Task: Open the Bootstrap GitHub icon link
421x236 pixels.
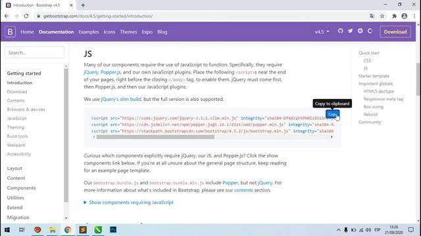Action: click(x=340, y=31)
